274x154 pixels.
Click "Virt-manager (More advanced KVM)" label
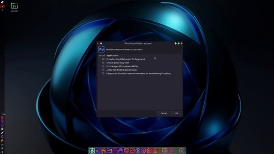click(122, 66)
